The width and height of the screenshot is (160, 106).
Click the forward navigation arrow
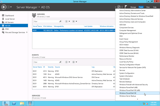click(x=8, y=7)
